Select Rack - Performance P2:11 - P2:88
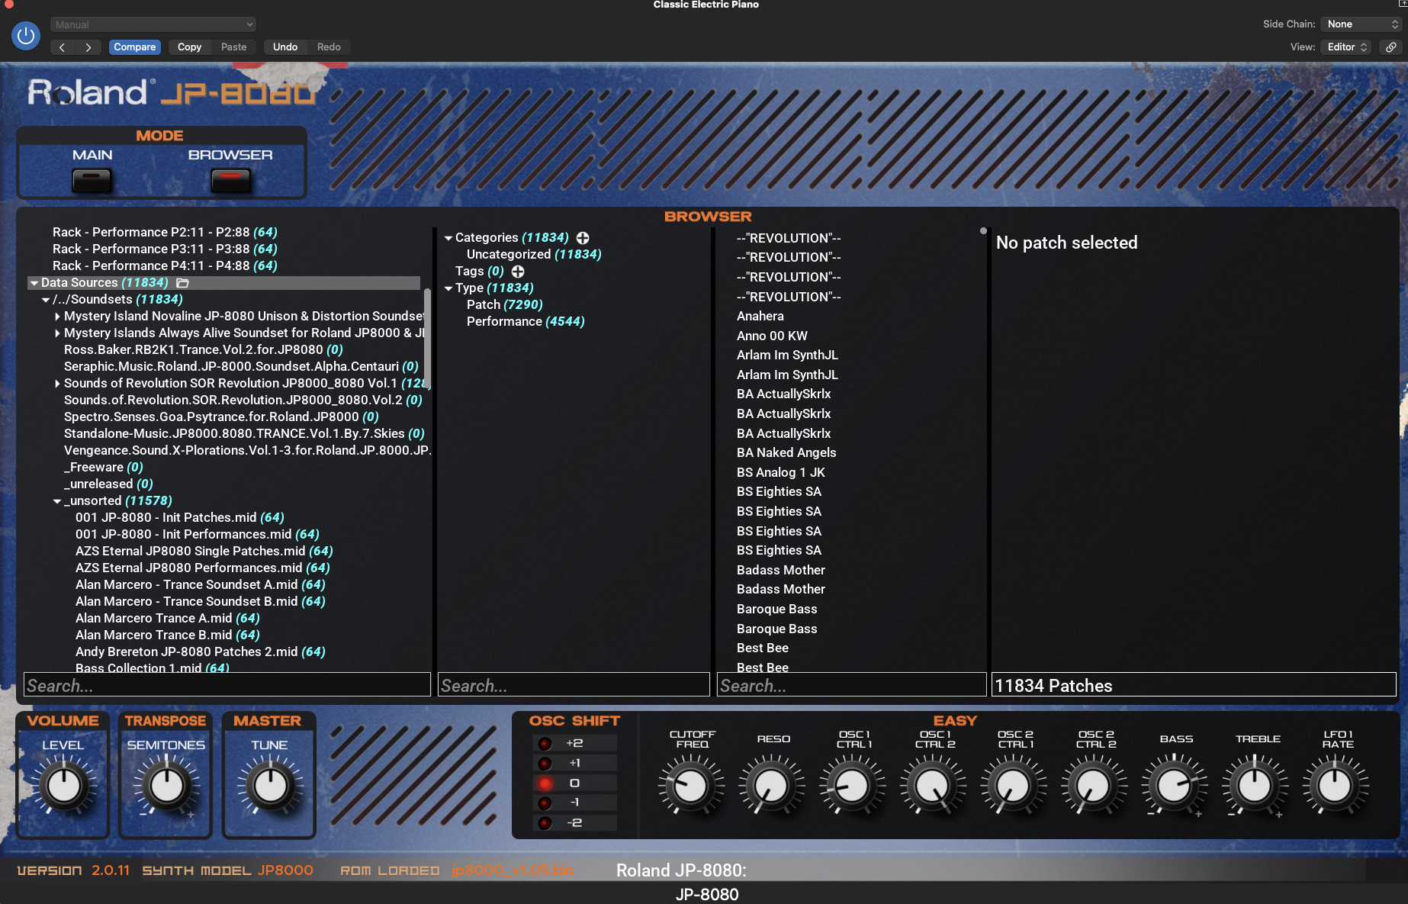 165,233
